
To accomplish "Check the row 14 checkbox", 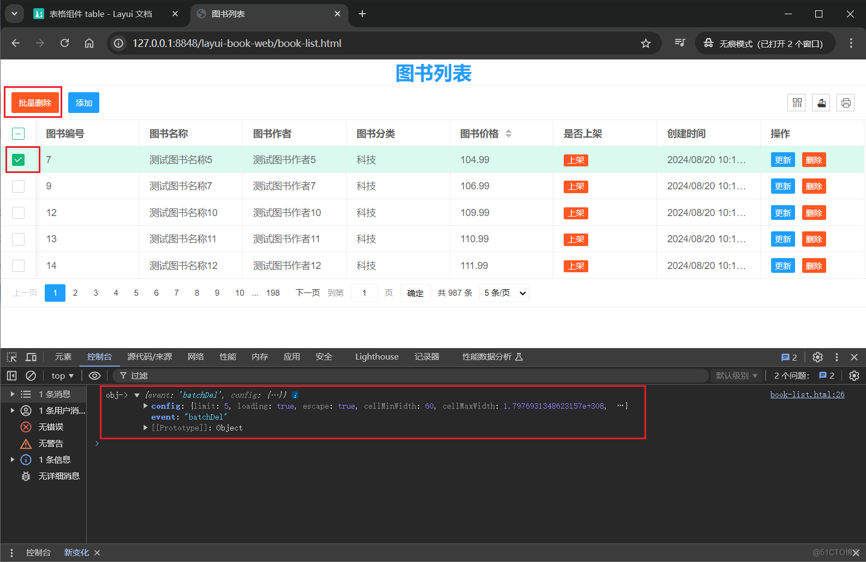I will click(18, 266).
